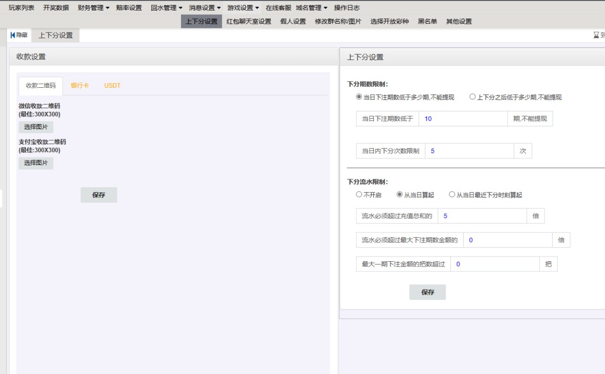Screen dimensions: 605x374
Task: Expand the 域名管理 menu
Action: 308,7
